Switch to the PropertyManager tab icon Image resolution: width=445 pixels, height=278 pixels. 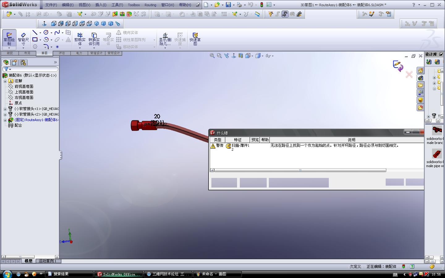pos(15,62)
